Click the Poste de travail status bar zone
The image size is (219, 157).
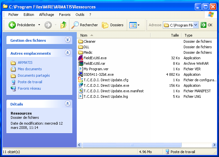tap(180, 152)
